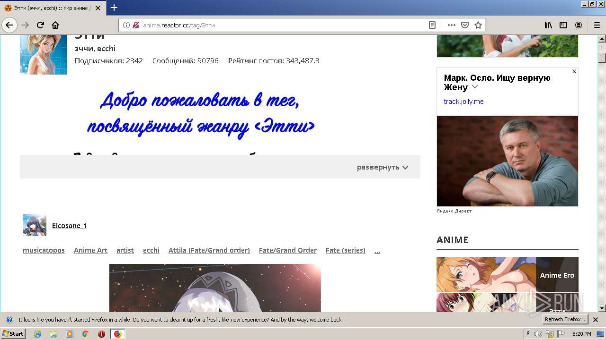Image resolution: width=606 pixels, height=340 pixels.
Task: Open the Firefox hamburger menu
Action: pos(597,25)
